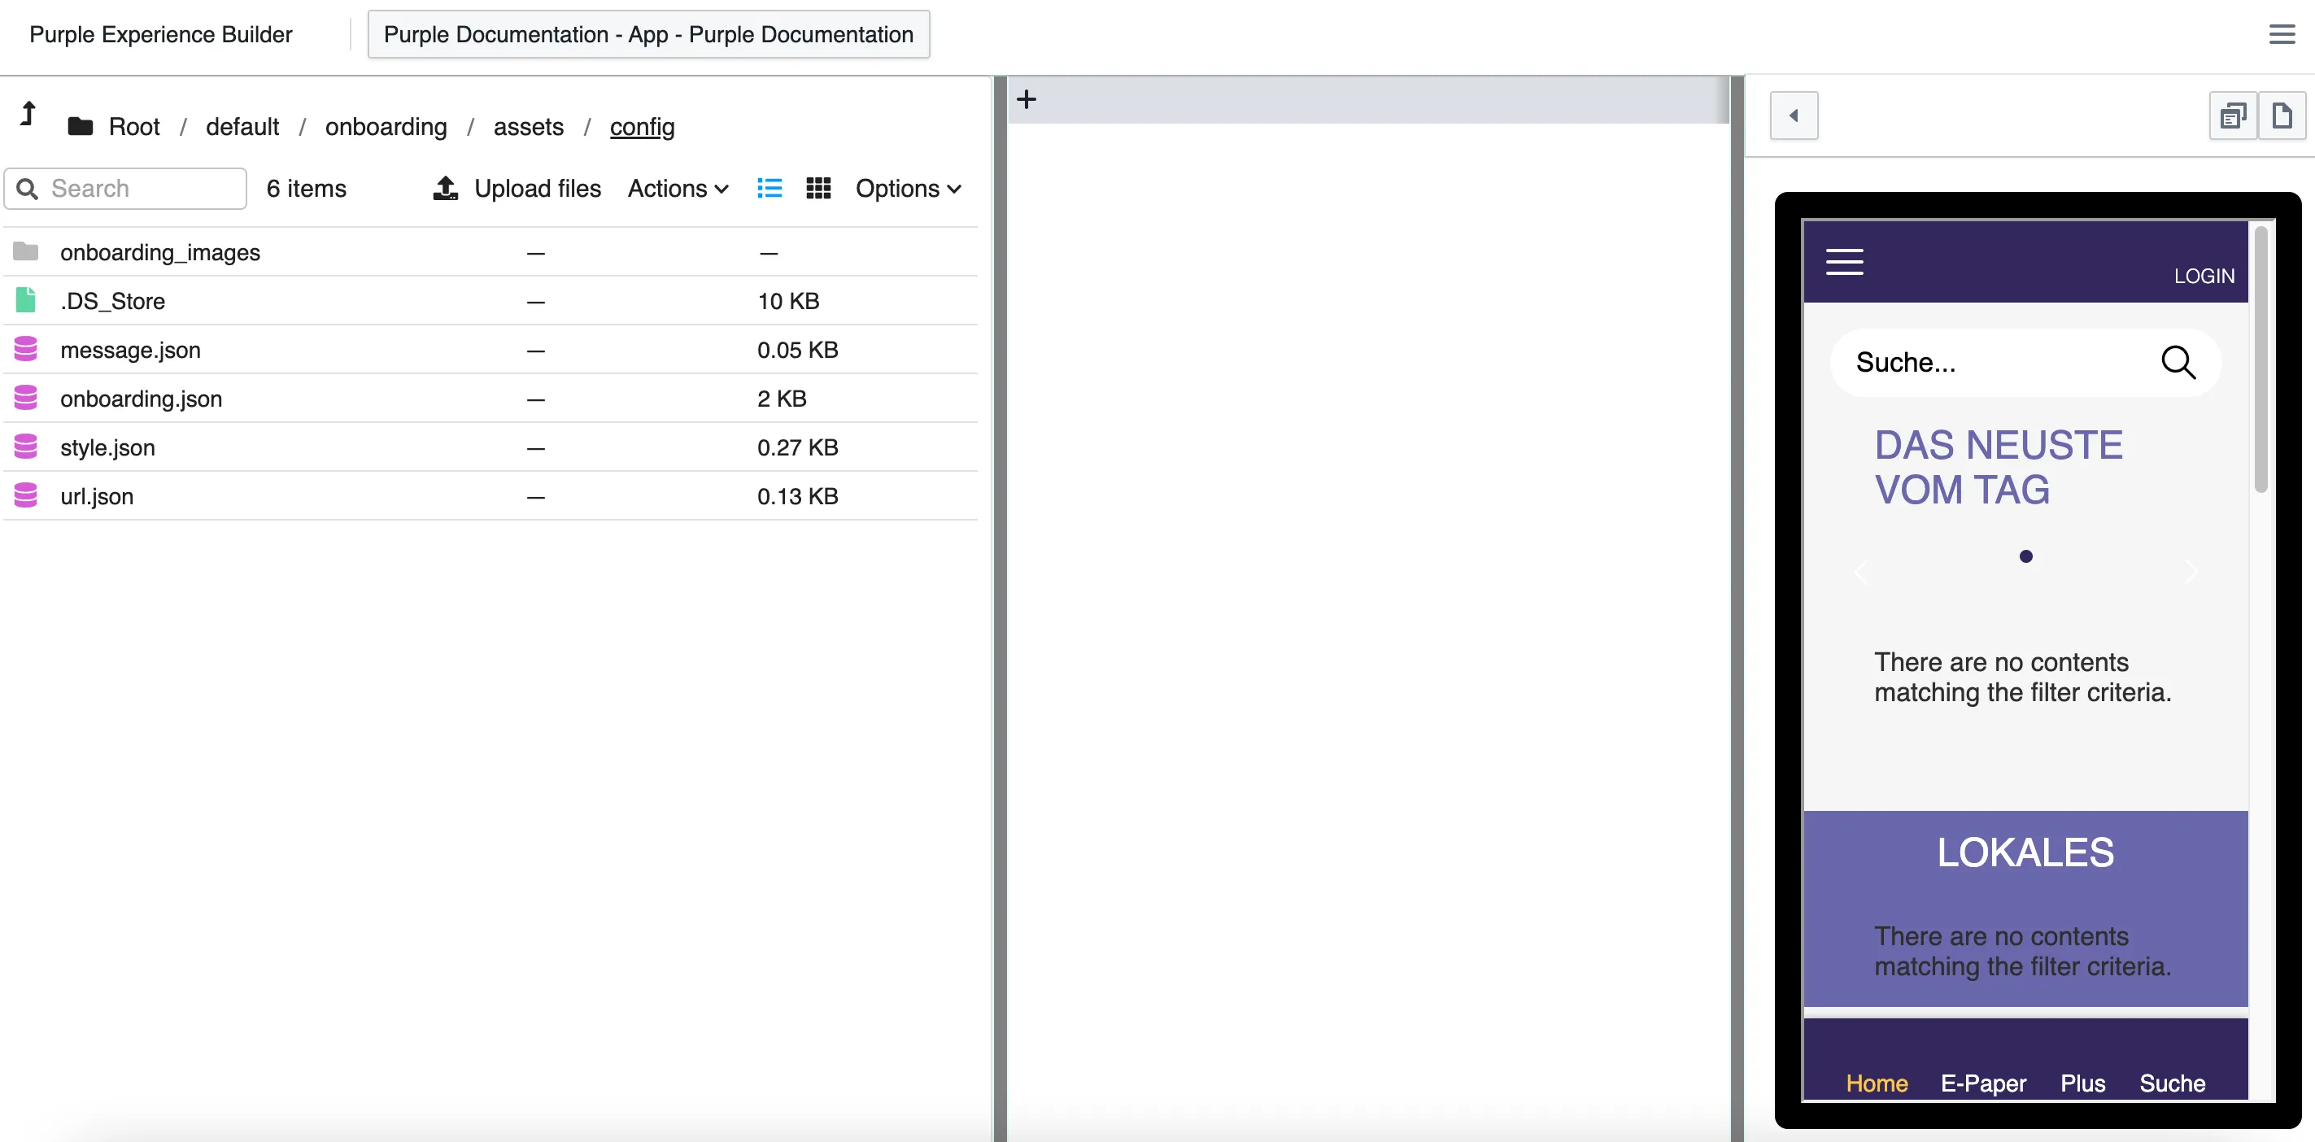Click onboarding_images folder icon

26,251
